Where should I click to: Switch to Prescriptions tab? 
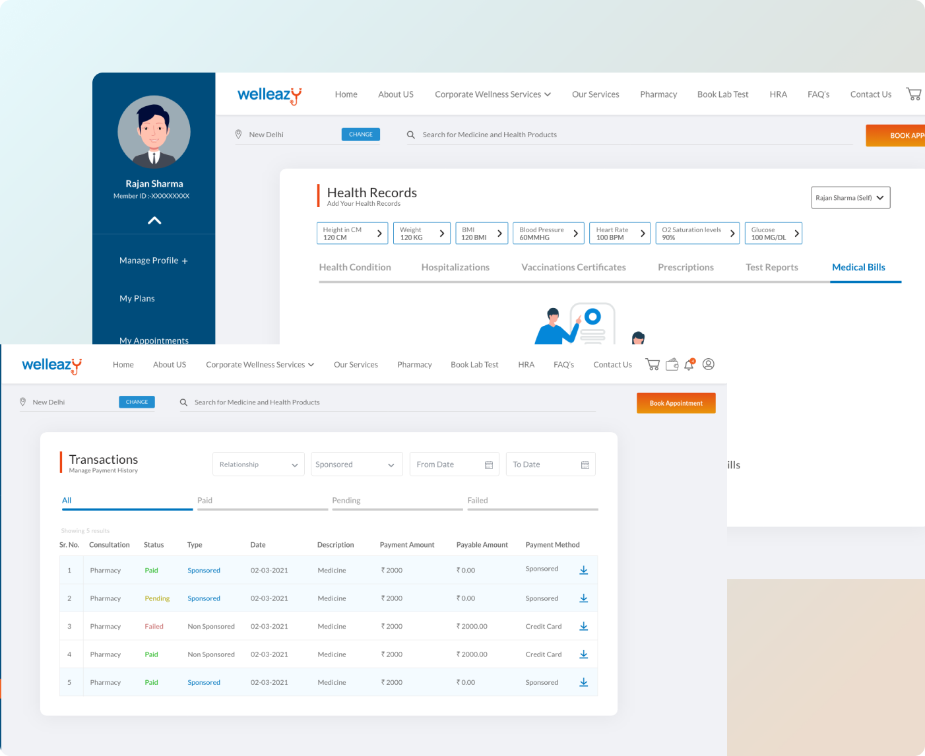686,267
